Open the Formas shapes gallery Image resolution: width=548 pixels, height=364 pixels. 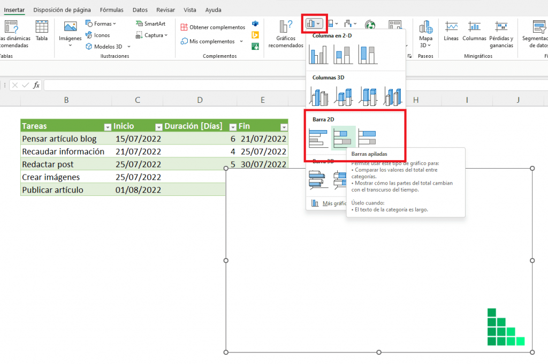101,24
